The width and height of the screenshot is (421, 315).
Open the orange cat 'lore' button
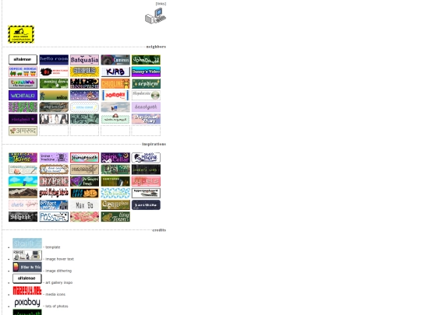click(x=84, y=193)
